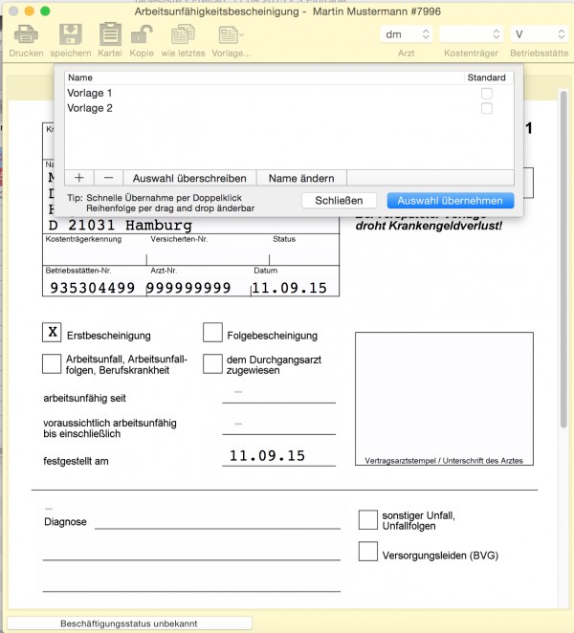Open the Betriebsstätte dropdown showing V

pyautogui.click(x=539, y=34)
